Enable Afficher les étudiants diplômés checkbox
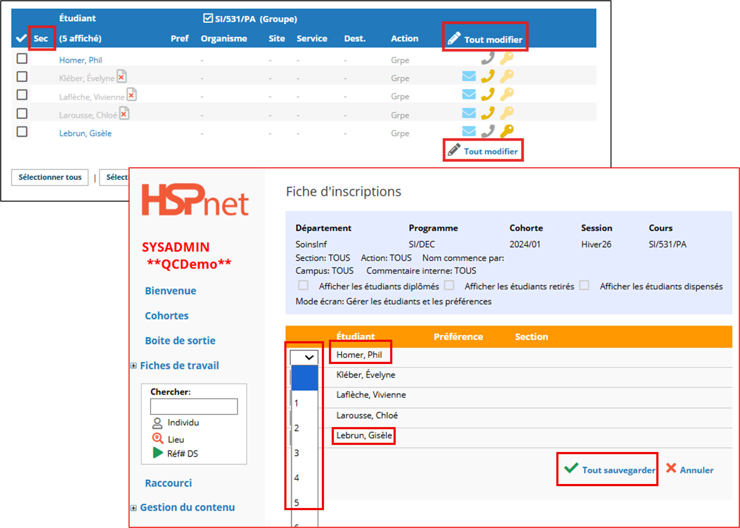Screen dimensions: 740x528 coord(303,286)
